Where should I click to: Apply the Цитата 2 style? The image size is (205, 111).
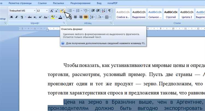(x=187, y=14)
